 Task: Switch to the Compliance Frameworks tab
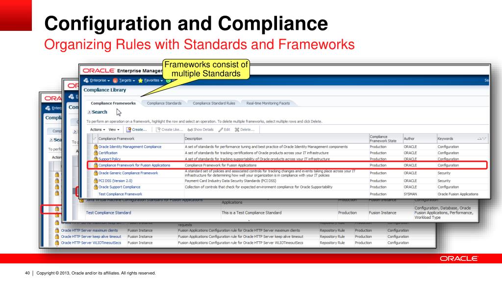[113, 103]
